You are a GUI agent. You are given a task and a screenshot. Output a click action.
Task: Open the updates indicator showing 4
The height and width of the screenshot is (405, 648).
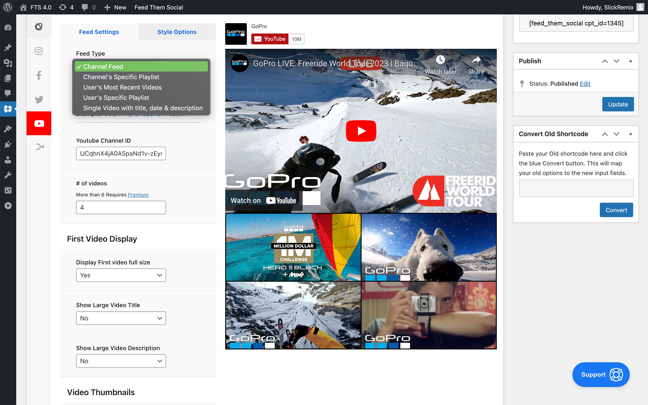coord(66,7)
